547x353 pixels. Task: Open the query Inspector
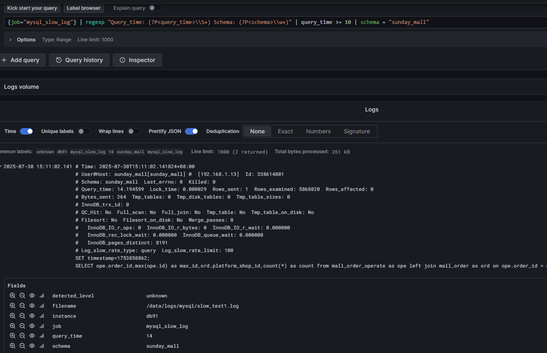pos(137,60)
